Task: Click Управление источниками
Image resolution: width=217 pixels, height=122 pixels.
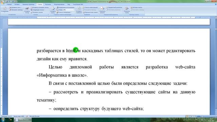Action: pyautogui.click(x=65, y=7)
